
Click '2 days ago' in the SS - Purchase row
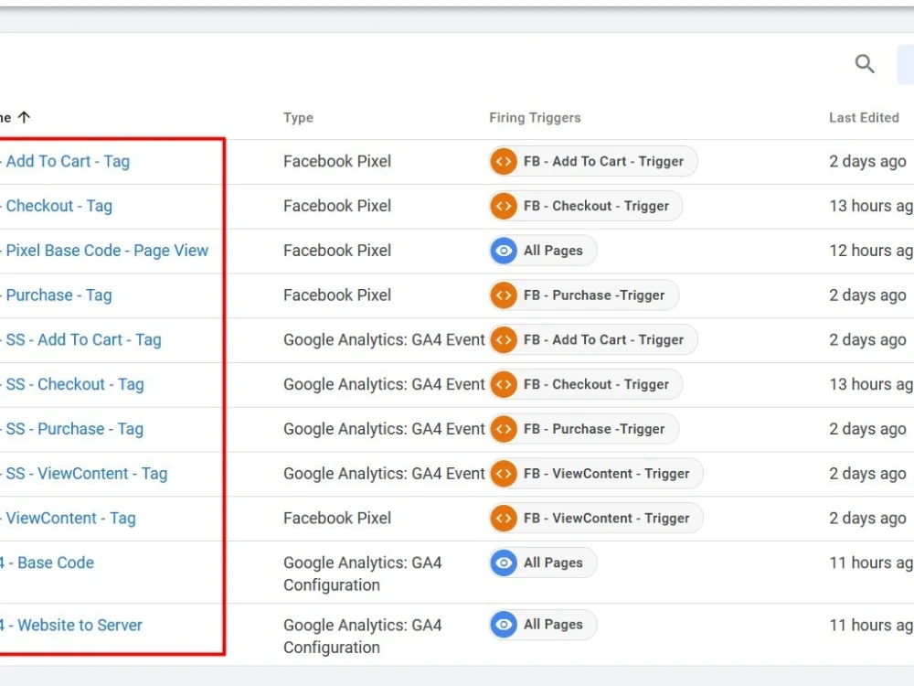click(867, 429)
